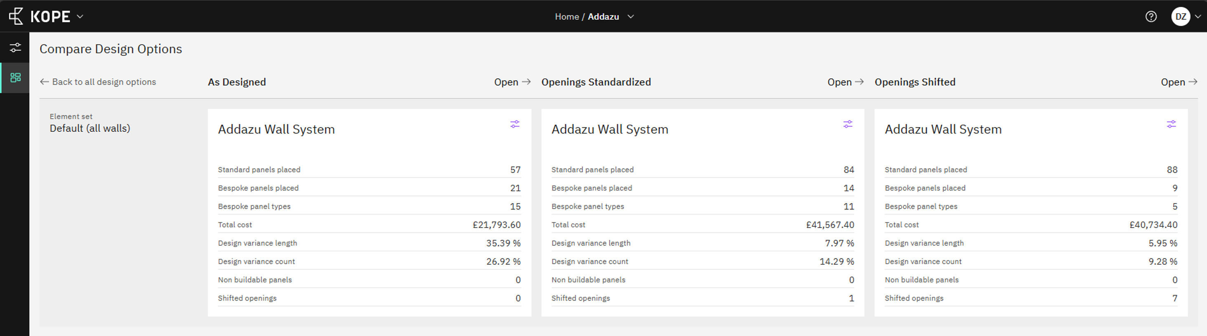The image size is (1207, 336).
Task: Click standard panels placed value 57
Action: 515,169
